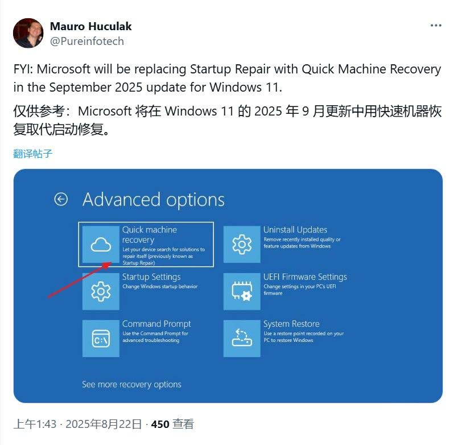Click the @Pureinfotech handle
Image resolution: width=454 pixels, height=445 pixels.
[87, 41]
